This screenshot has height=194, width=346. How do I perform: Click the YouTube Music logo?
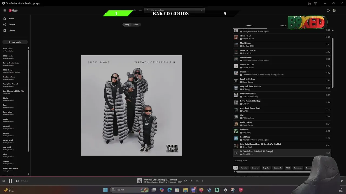tap(13, 11)
